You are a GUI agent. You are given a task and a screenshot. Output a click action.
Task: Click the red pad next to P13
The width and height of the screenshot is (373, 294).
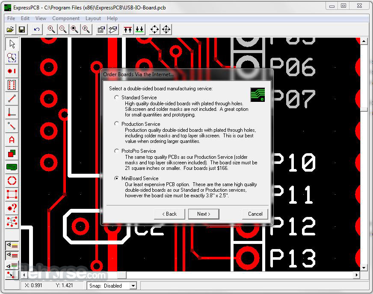[248, 258]
